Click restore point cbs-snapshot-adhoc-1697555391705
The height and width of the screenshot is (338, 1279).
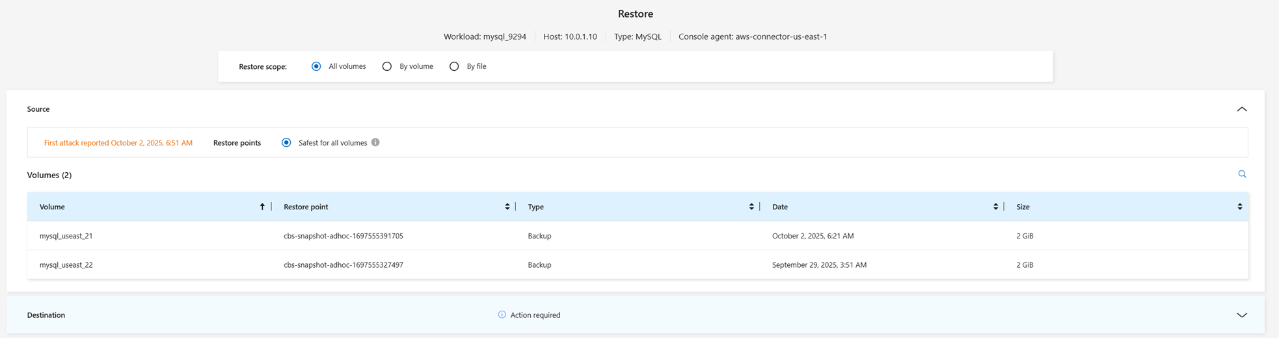click(343, 236)
